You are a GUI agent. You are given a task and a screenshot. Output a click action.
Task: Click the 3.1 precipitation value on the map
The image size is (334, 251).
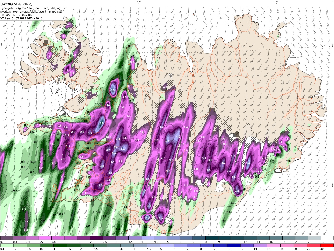[x=204, y=158]
